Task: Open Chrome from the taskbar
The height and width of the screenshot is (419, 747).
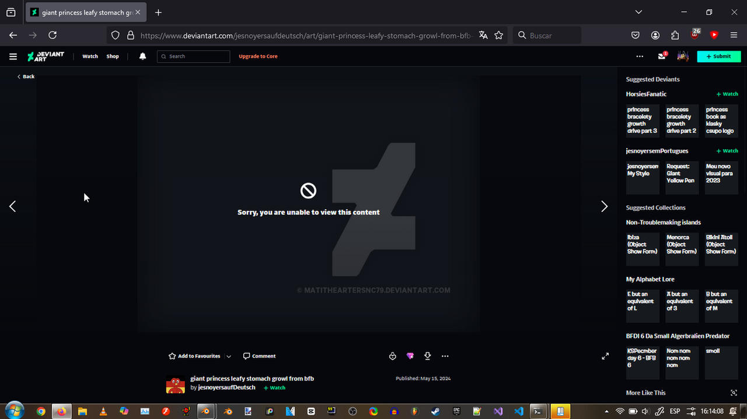Action: pos(41,411)
